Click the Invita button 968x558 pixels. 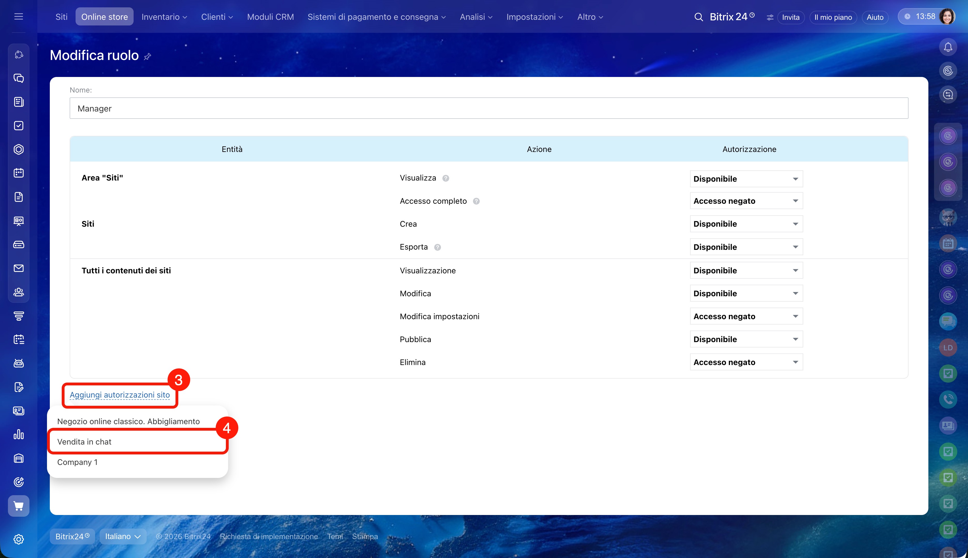tap(791, 17)
